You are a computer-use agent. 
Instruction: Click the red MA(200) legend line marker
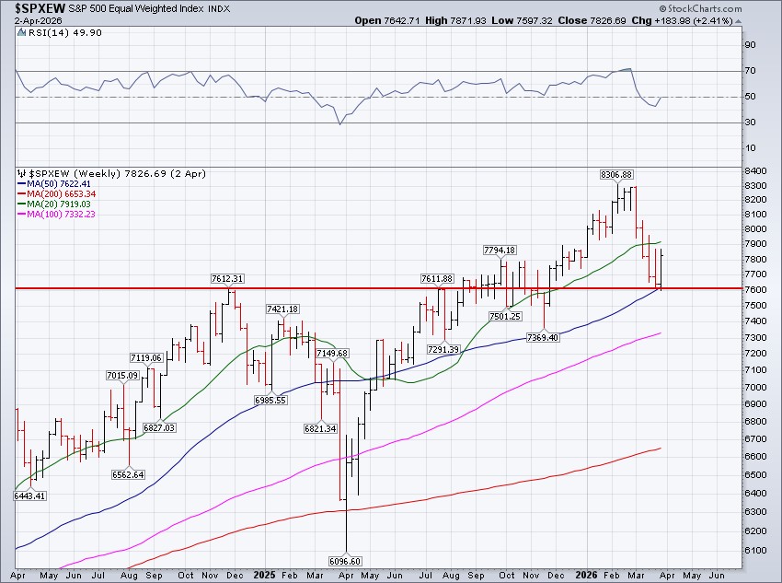(x=20, y=193)
